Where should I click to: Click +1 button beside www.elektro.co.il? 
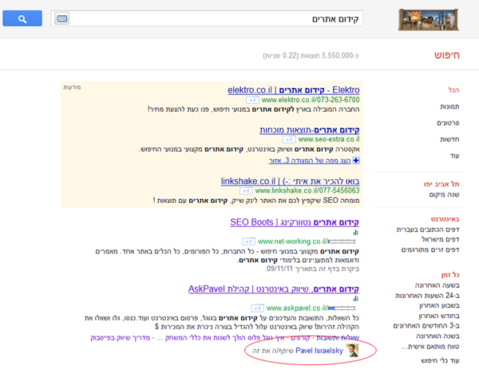pos(251,100)
